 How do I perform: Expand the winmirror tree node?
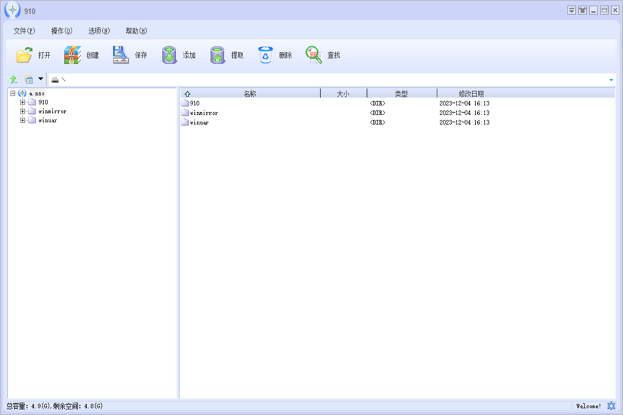[23, 112]
